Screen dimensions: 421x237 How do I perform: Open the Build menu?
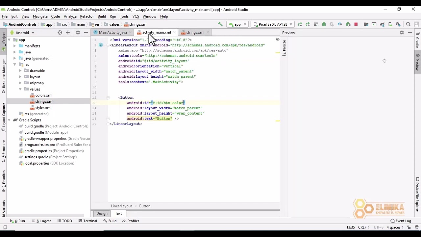[102, 16]
